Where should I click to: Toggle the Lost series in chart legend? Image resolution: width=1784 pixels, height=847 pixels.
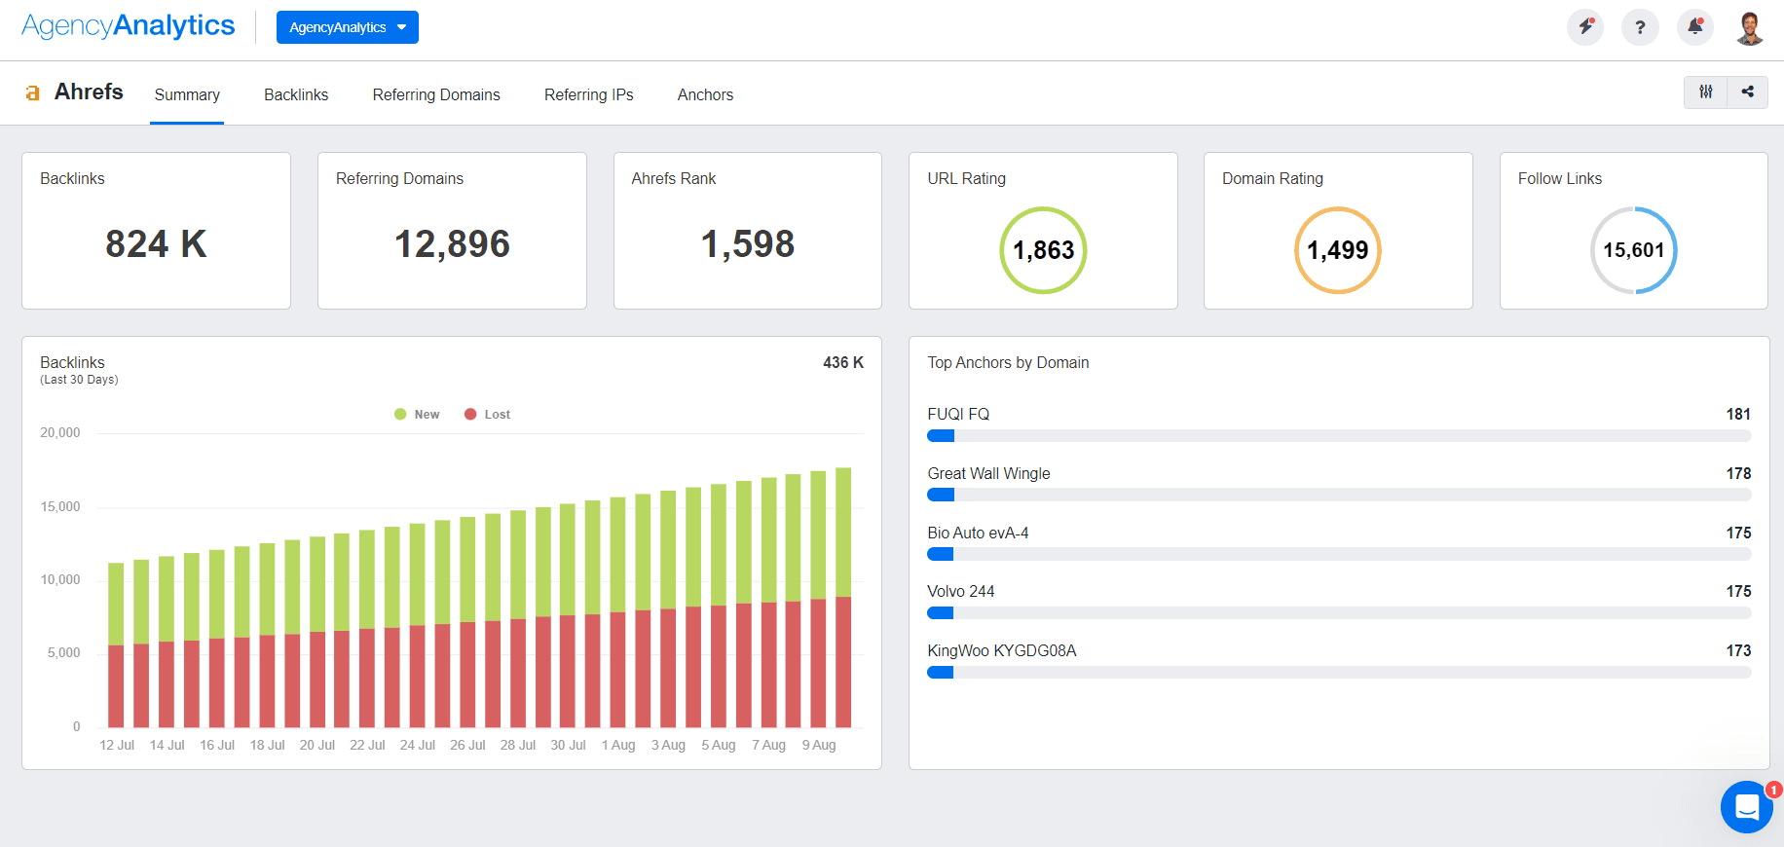coord(488,415)
